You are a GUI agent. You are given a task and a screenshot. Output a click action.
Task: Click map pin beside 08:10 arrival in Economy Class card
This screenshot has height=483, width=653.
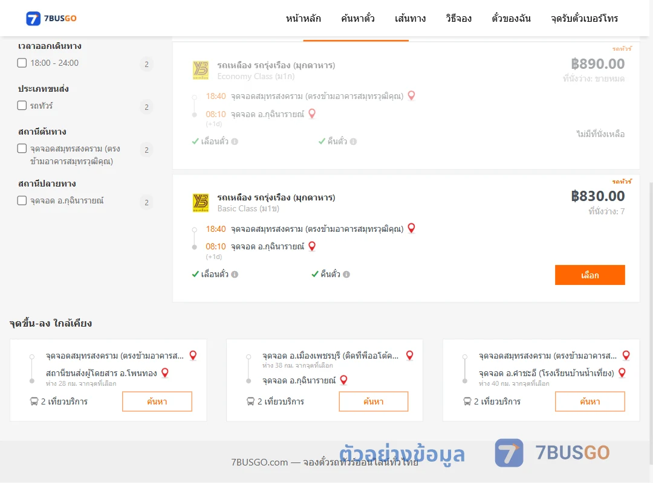coord(312,114)
